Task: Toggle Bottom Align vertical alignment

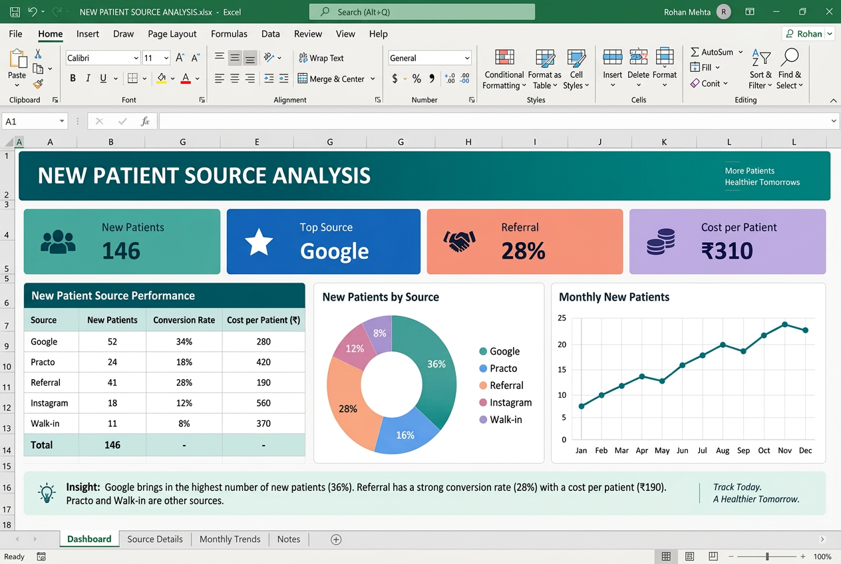Action: [250, 58]
